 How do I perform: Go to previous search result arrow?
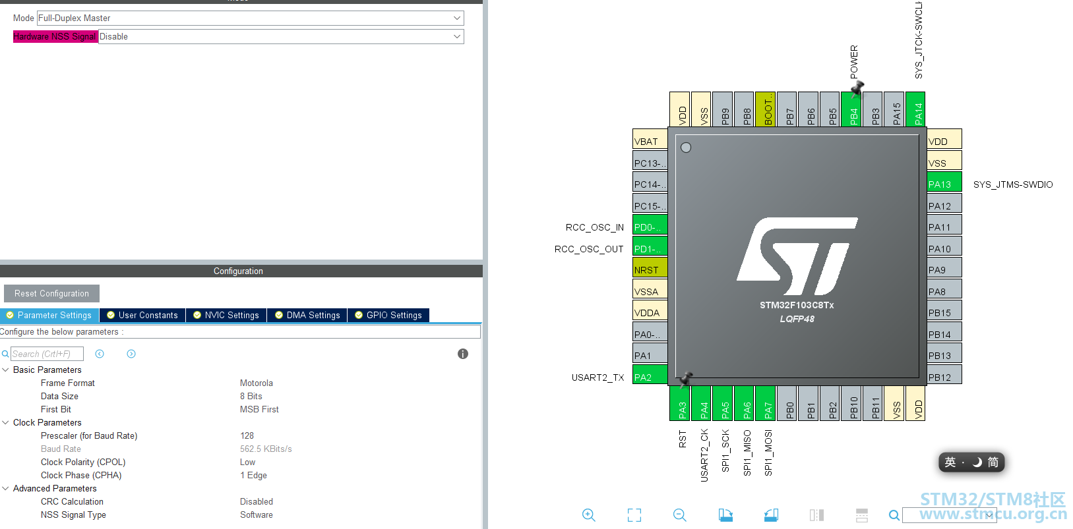(x=100, y=354)
